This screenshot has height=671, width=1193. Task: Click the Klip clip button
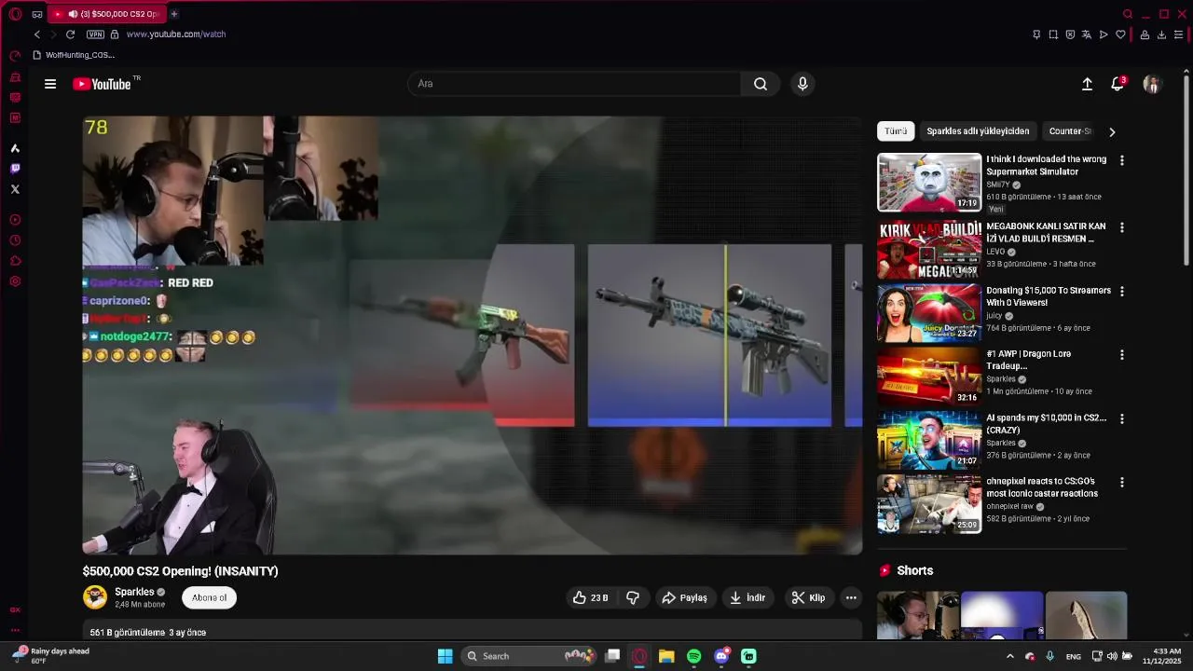coord(808,597)
